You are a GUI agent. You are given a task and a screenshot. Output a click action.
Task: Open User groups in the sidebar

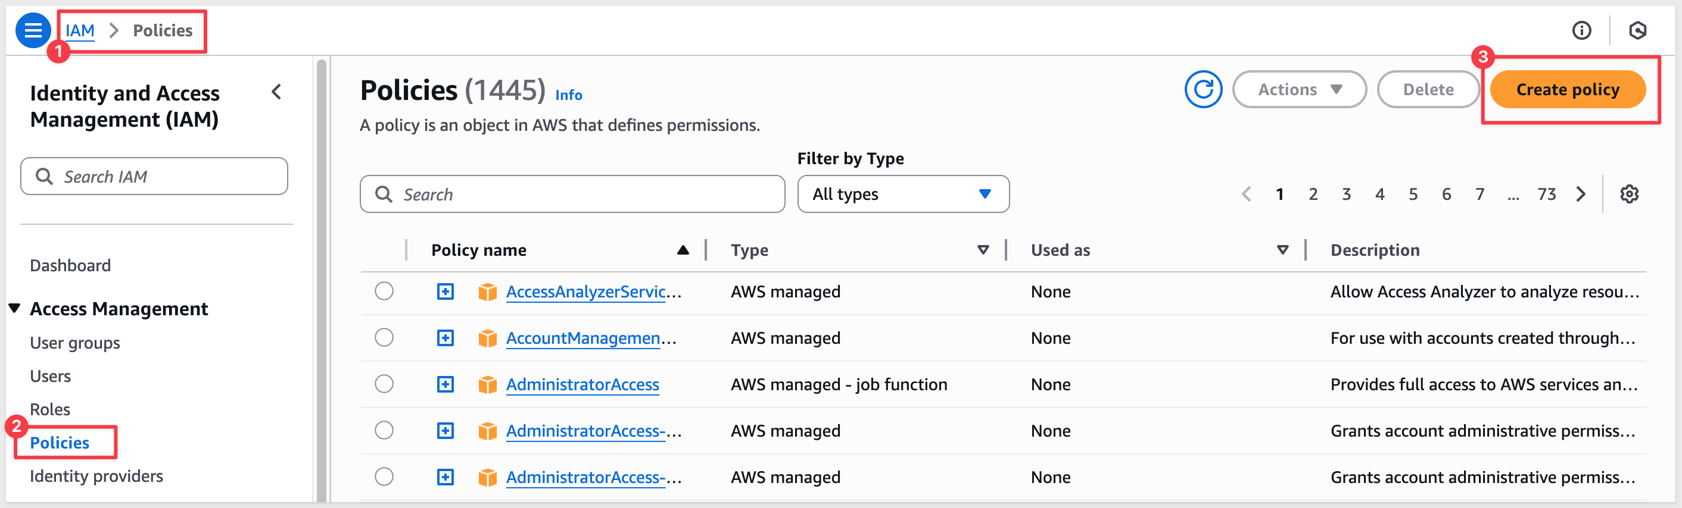74,343
